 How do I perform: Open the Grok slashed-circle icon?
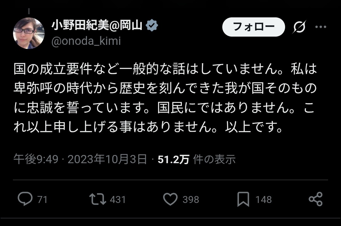click(299, 27)
